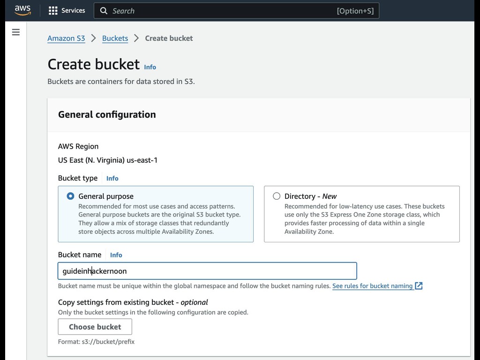Open See rules for bucket naming link
Viewport: 480px width, 360px height.
coord(373,286)
